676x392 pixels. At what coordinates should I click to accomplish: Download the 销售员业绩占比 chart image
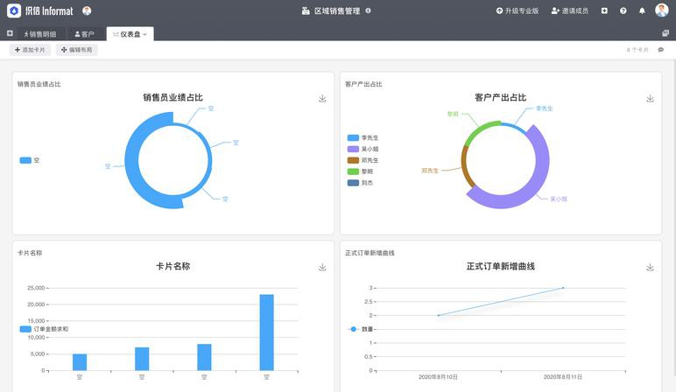click(322, 99)
